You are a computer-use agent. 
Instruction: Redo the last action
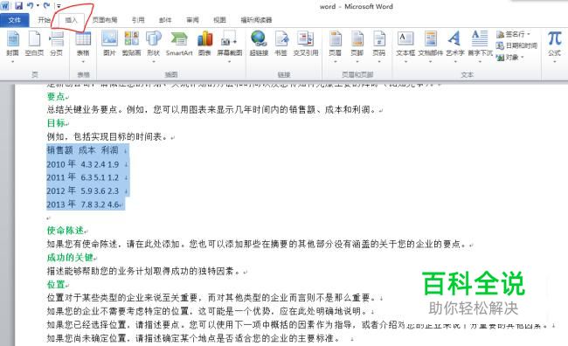click(46, 5)
